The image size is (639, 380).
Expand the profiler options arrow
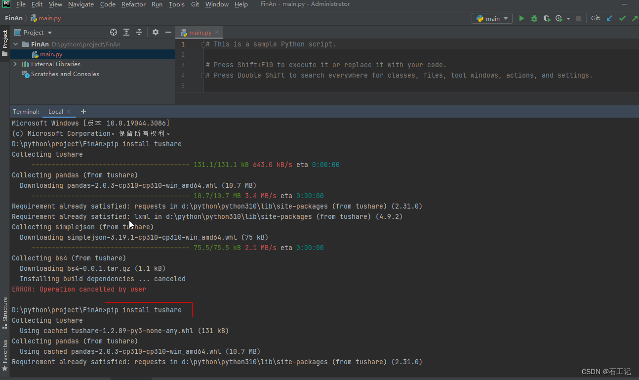click(568, 19)
